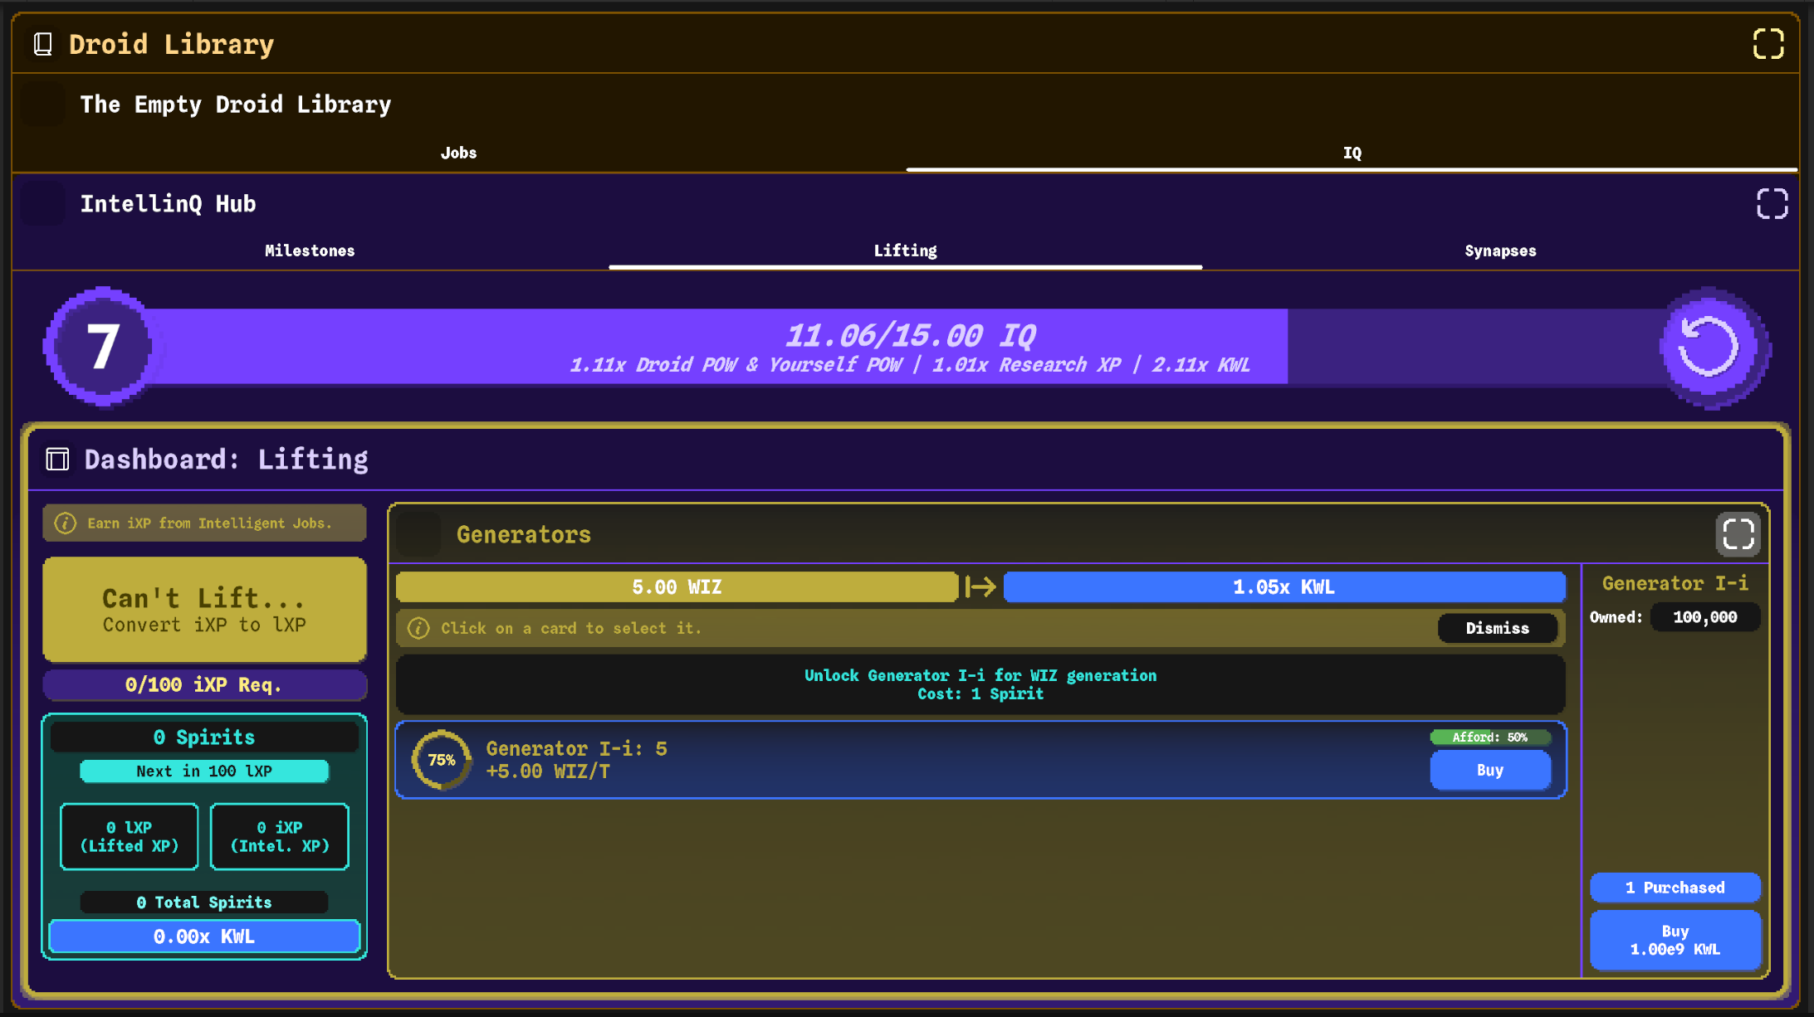Click the IQ progress bar
This screenshot has height=1017, width=1814.
909,348
